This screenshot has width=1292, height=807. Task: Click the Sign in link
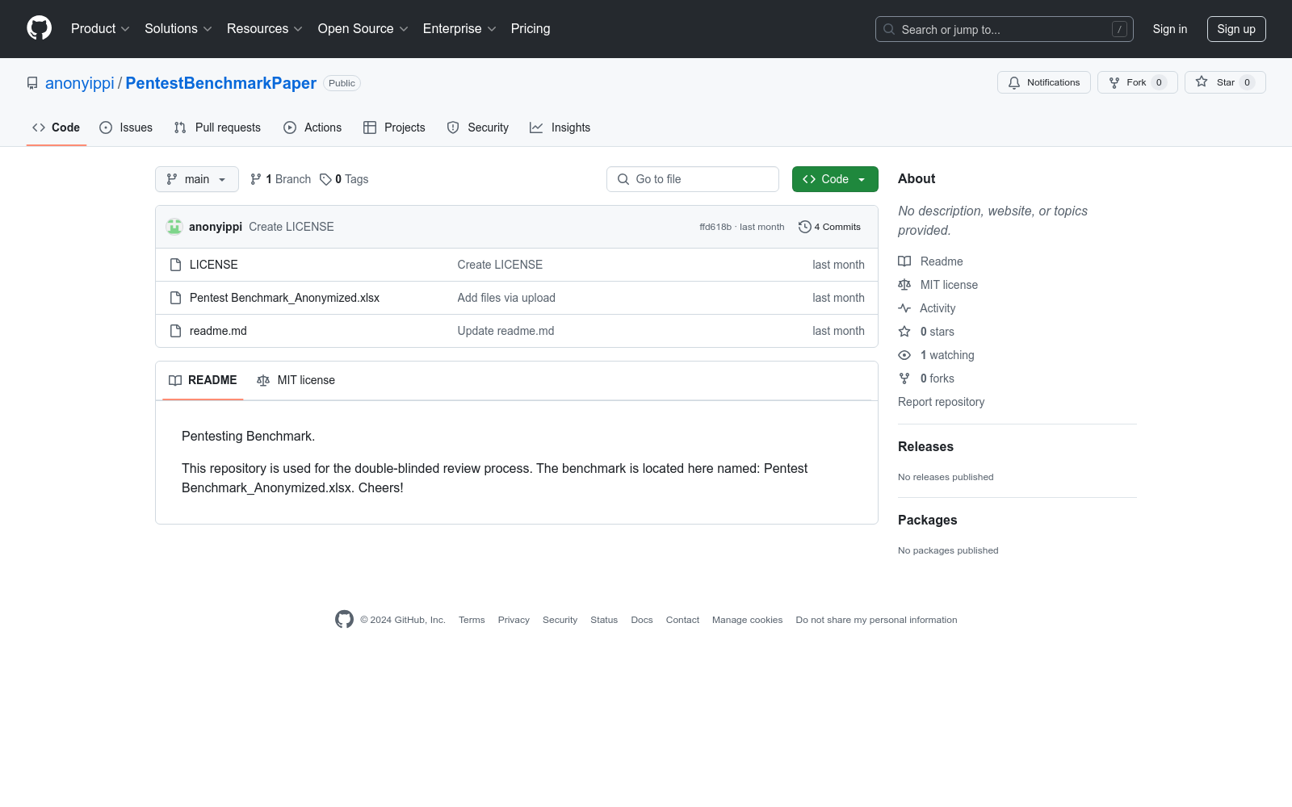tap(1170, 29)
